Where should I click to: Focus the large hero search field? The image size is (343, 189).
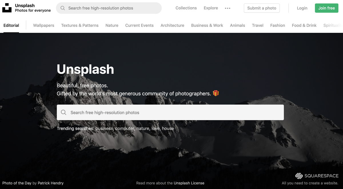[170, 112]
